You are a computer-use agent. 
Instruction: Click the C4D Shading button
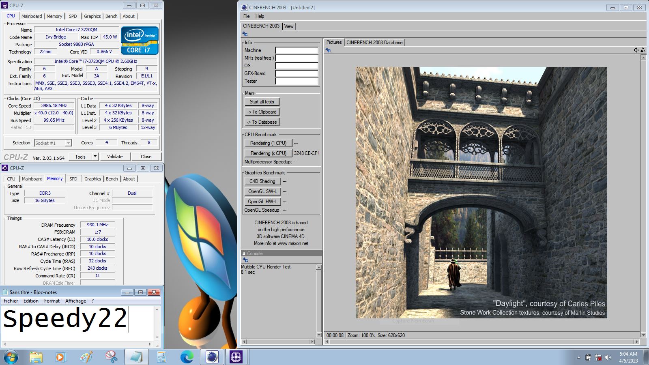[262, 181]
